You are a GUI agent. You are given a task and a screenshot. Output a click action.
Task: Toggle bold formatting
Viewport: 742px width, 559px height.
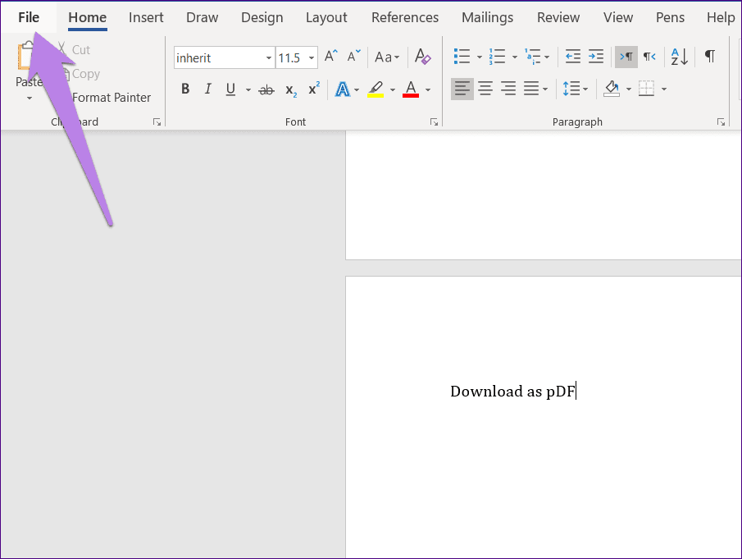coord(185,89)
